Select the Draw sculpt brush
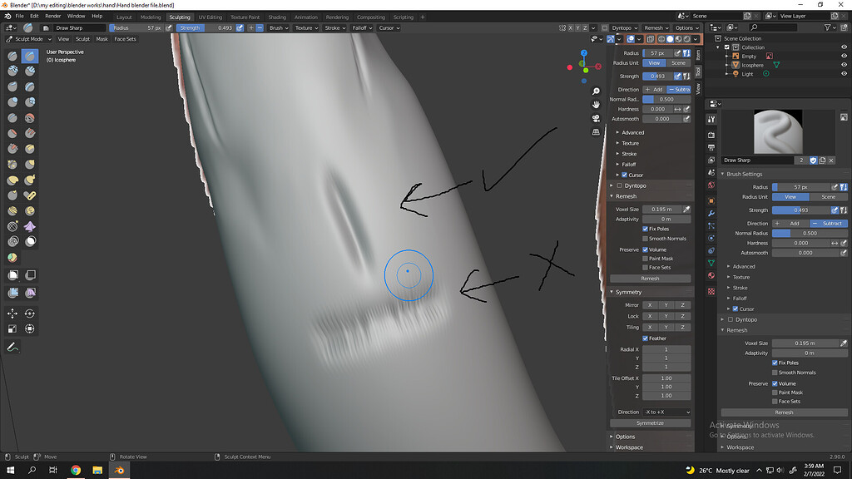 point(12,56)
